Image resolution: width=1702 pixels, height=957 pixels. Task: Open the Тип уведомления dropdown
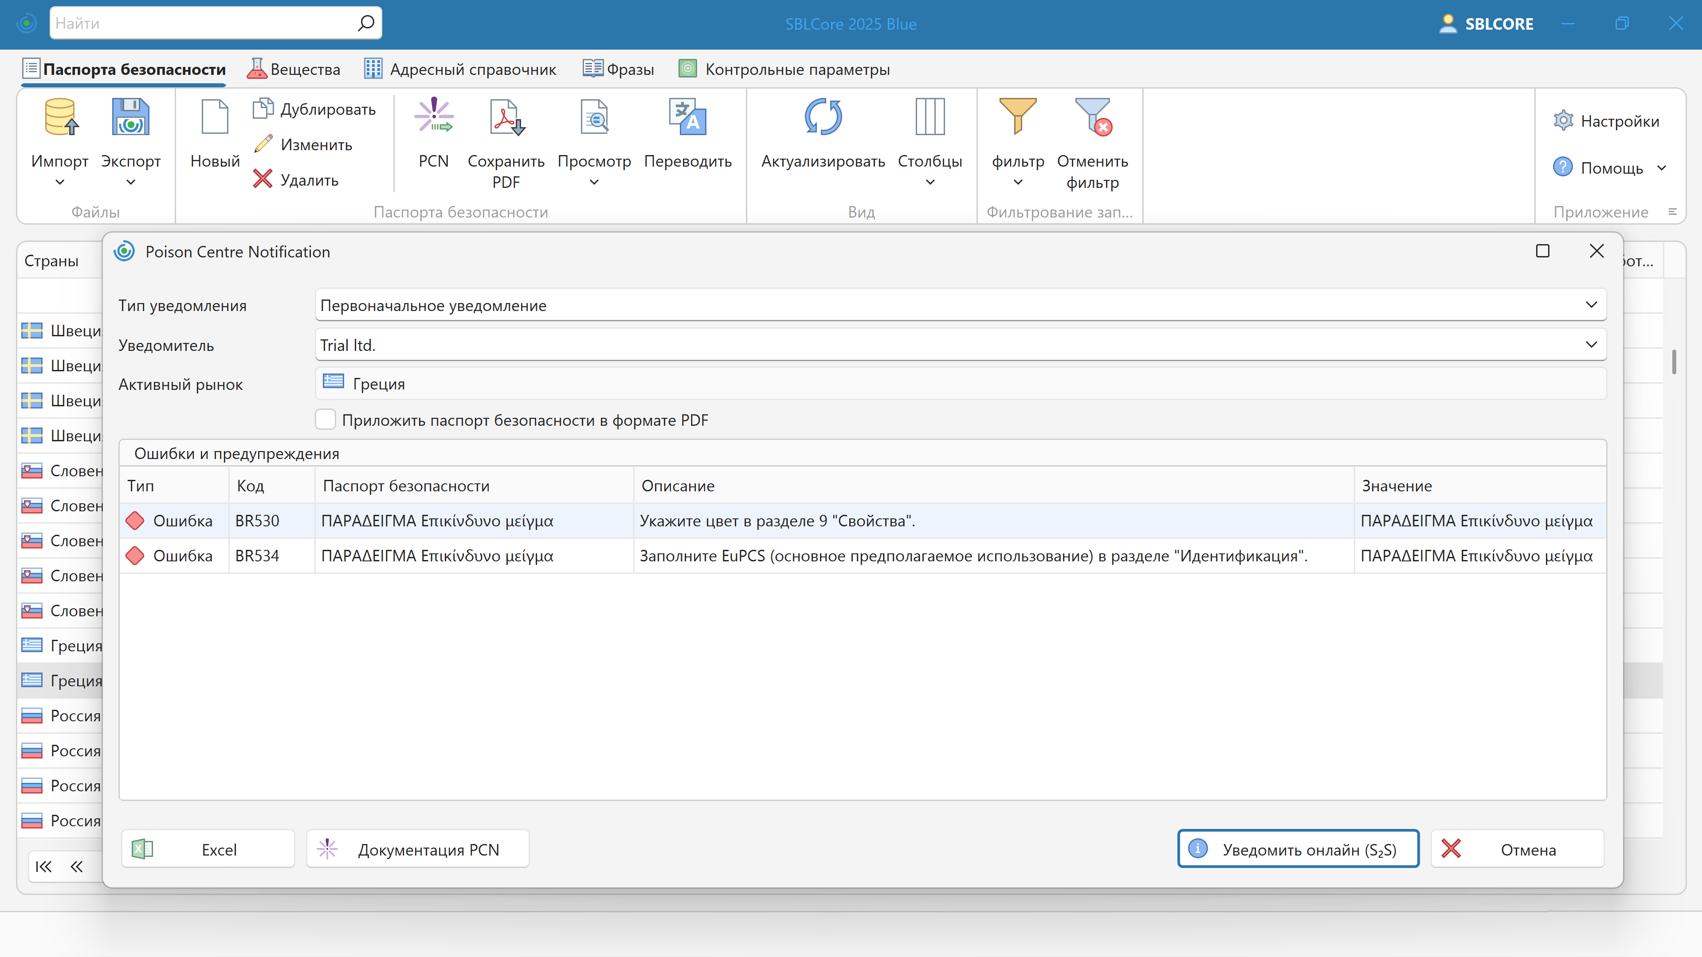click(1592, 305)
